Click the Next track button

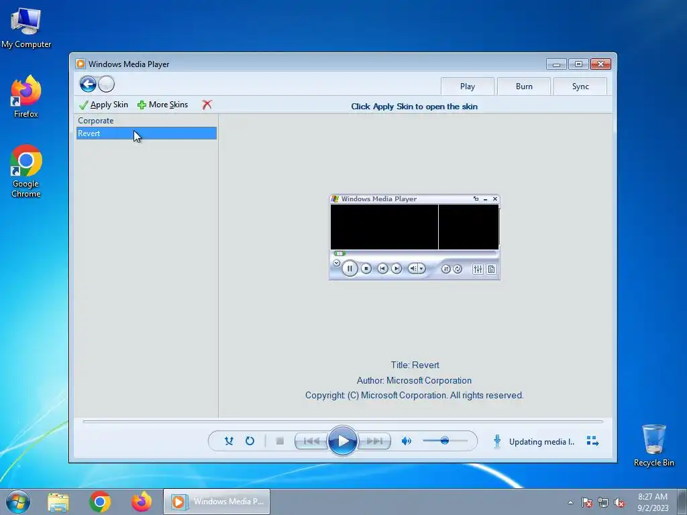(374, 441)
